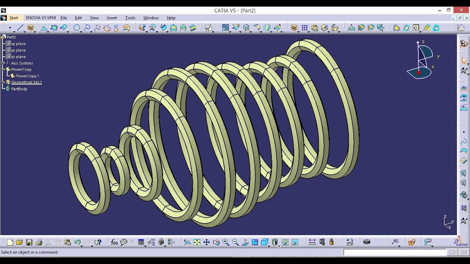The image size is (470, 264).
Task: Open the Design Table tool
Action: (x=141, y=242)
